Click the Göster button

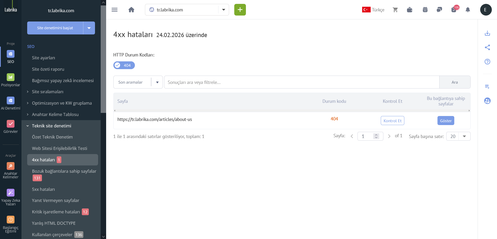(446, 121)
